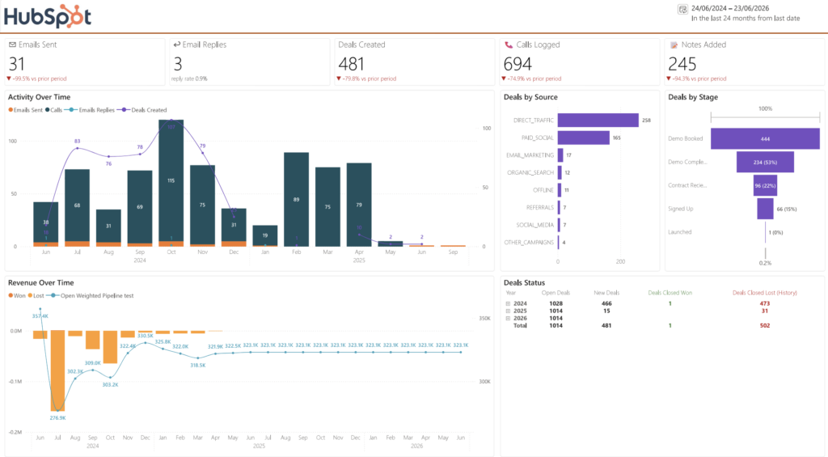The width and height of the screenshot is (828, 457).
Task: Toggle Deals Created legend entry
Action: pos(142,110)
